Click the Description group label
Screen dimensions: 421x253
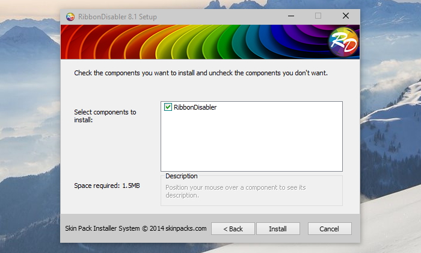point(182,176)
